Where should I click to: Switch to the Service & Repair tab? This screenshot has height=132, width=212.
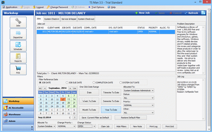(69, 19)
